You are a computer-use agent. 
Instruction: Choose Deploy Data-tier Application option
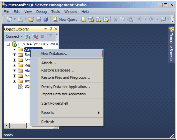tap(67, 87)
